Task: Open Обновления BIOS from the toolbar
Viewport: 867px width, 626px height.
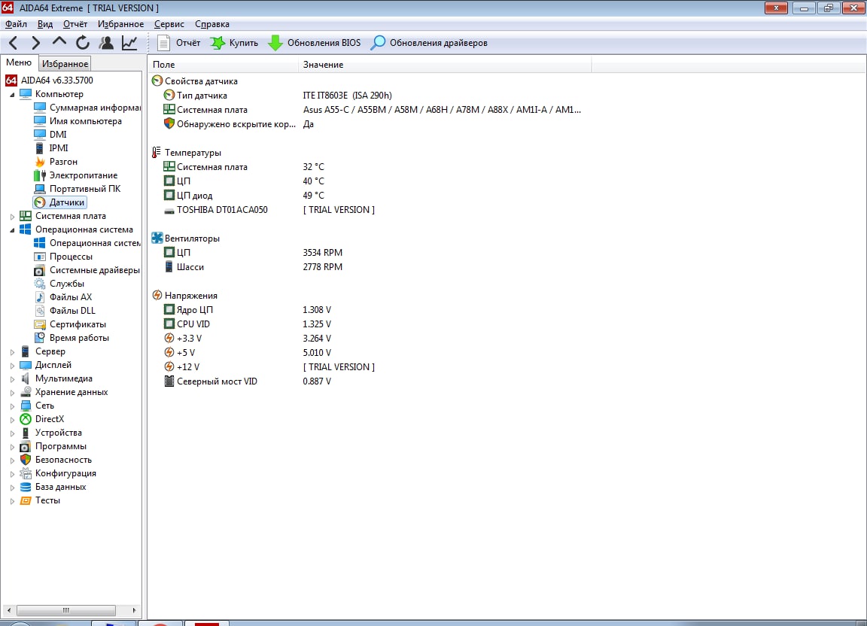Action: click(314, 43)
